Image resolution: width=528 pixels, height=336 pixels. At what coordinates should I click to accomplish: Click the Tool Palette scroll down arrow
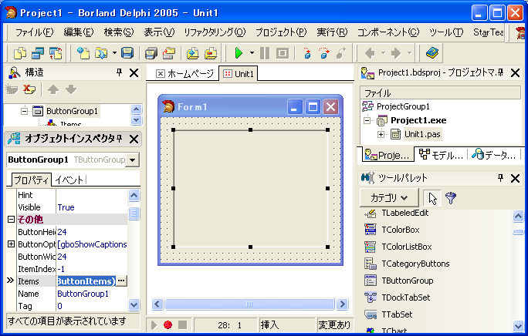(518, 325)
